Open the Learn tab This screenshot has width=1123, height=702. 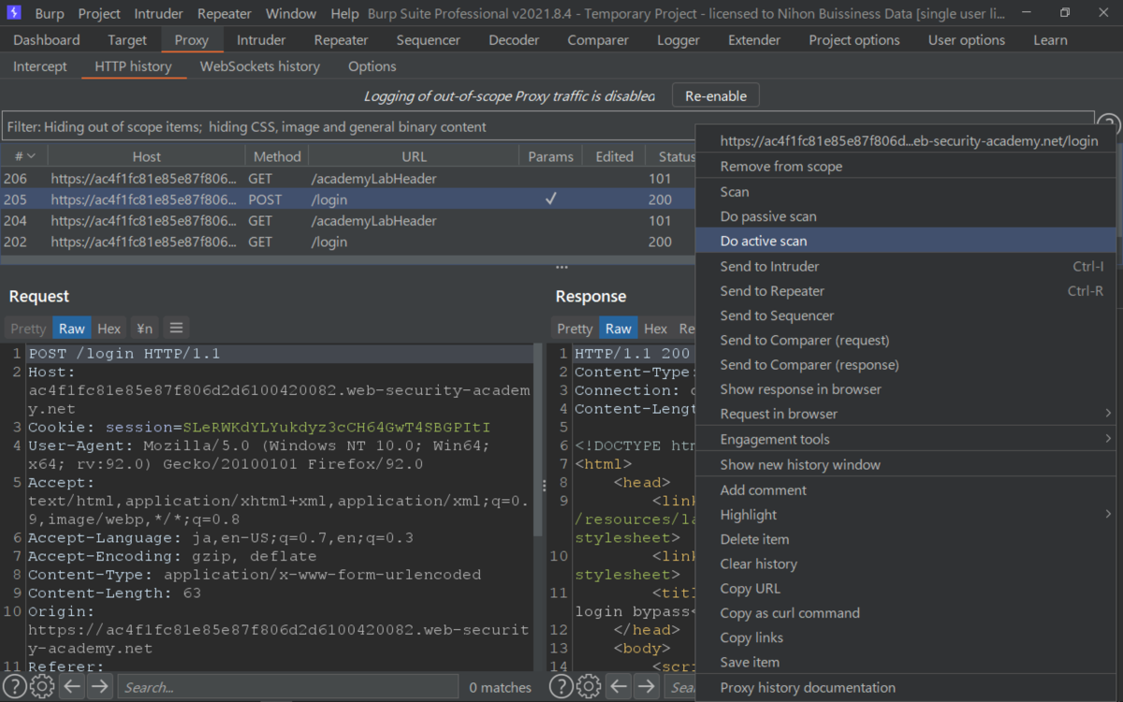(x=1050, y=40)
